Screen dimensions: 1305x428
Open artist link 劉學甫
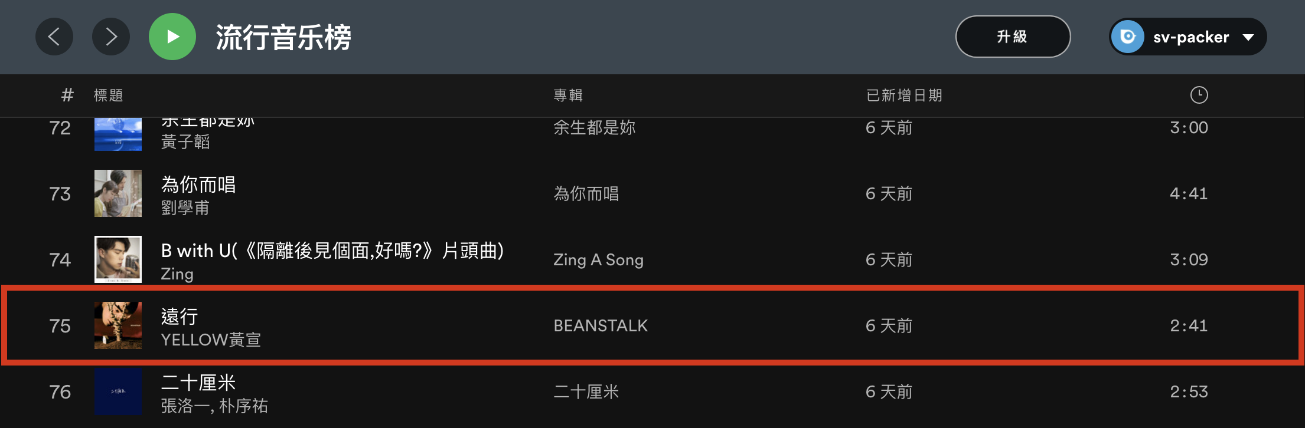[185, 208]
